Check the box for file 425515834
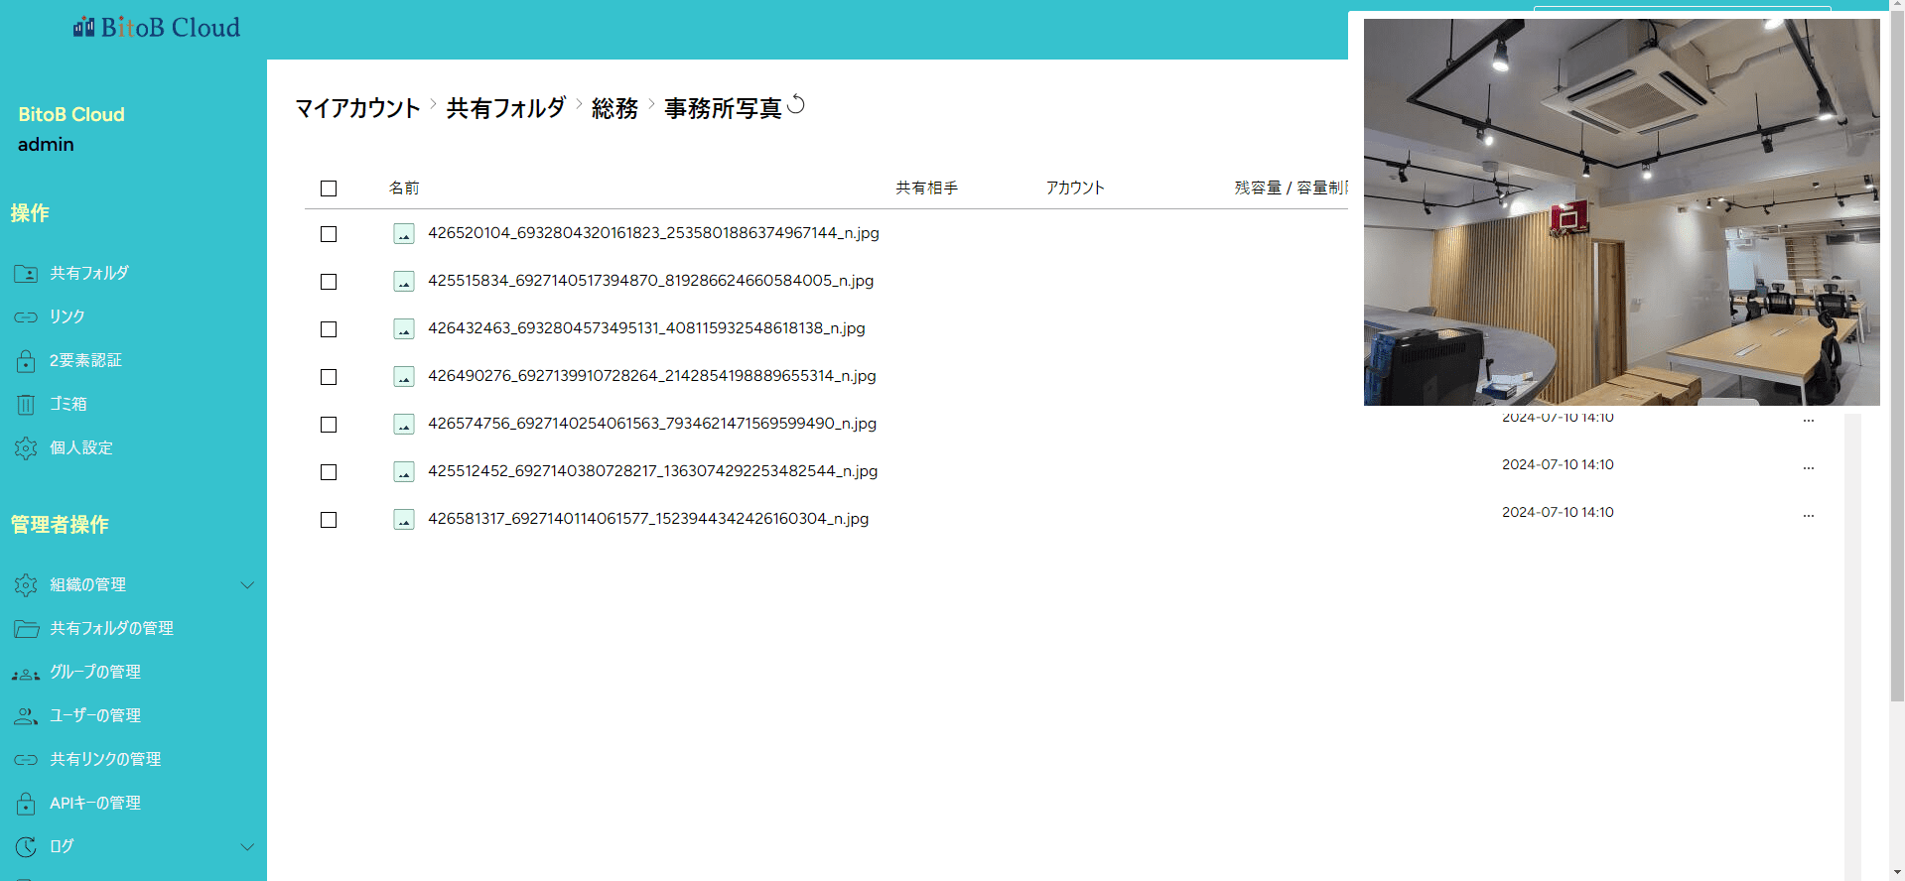This screenshot has width=1905, height=881. 329,282
